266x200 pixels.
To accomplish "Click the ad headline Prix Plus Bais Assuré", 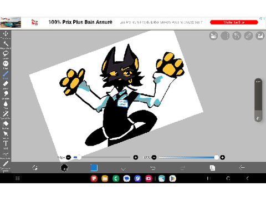I will point(80,22).
